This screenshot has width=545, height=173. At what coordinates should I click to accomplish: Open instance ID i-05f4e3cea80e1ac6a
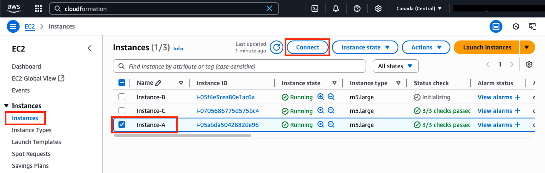pyautogui.click(x=225, y=97)
